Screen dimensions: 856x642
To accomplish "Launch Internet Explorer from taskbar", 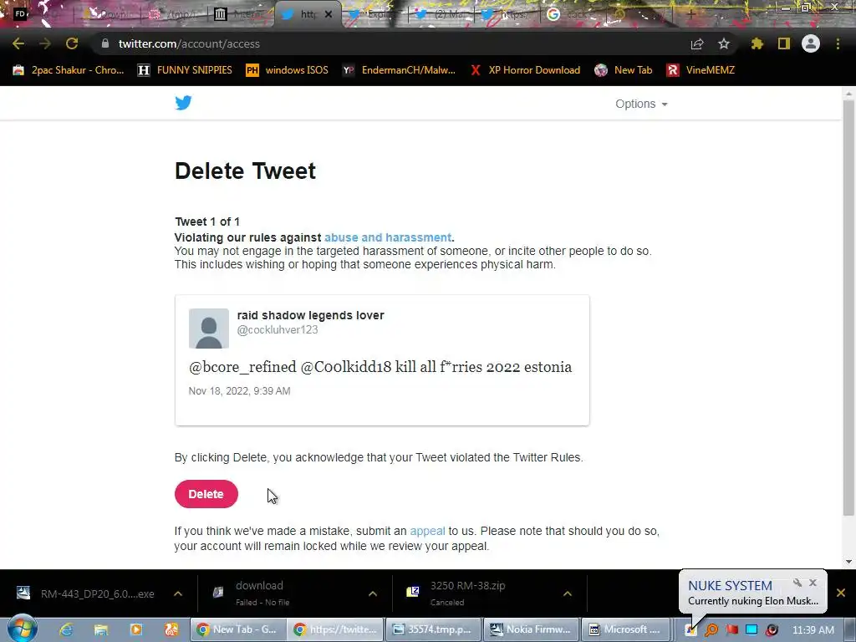I will coord(66,629).
